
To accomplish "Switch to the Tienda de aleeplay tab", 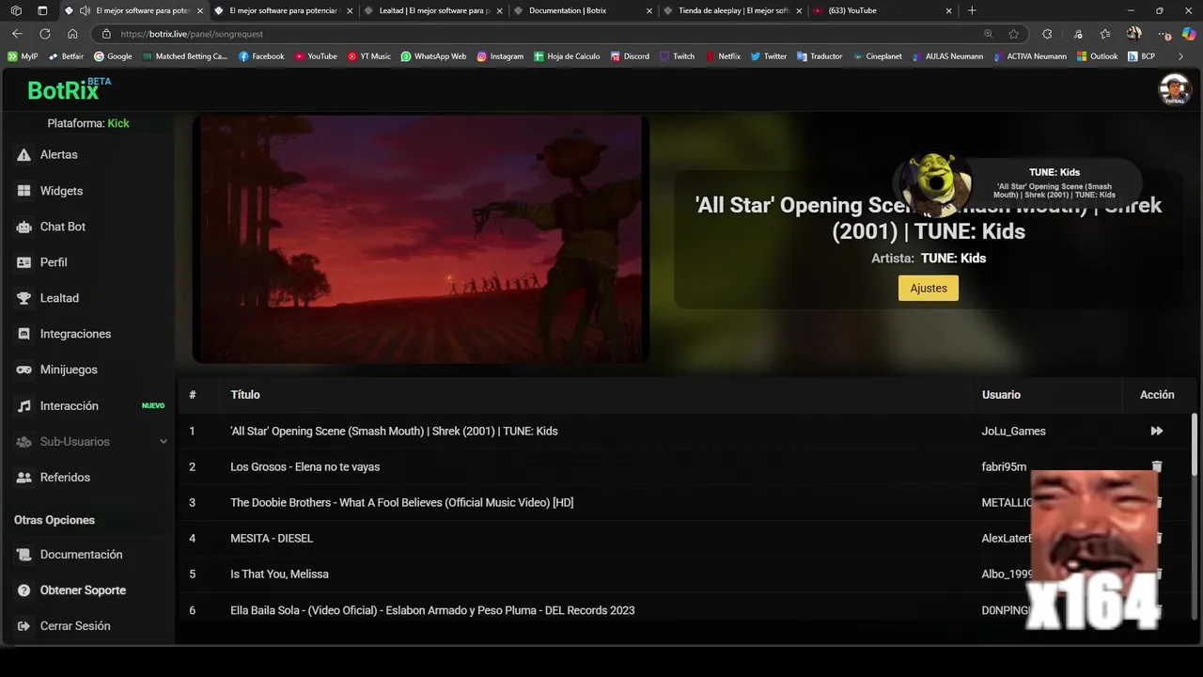I will point(733,10).
